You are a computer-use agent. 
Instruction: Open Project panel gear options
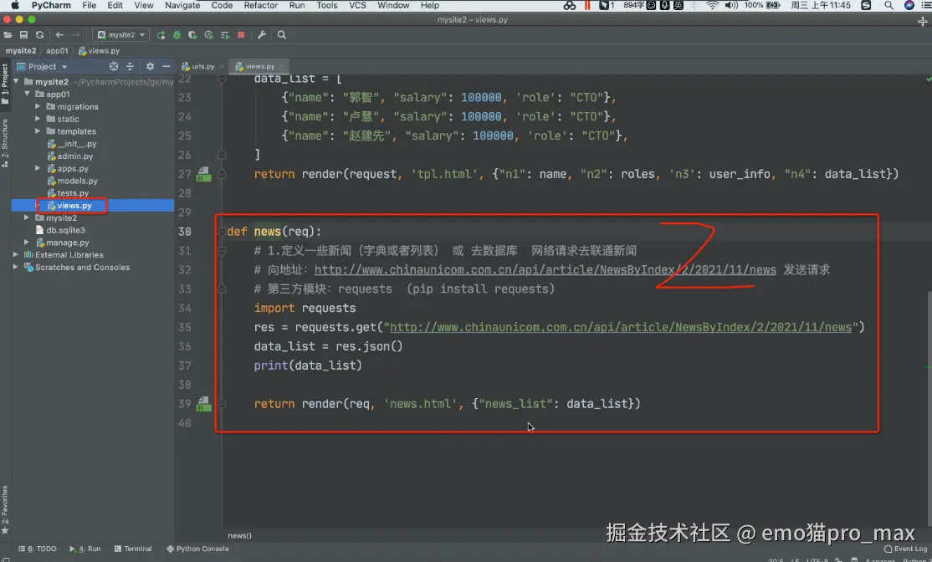pyautogui.click(x=150, y=67)
